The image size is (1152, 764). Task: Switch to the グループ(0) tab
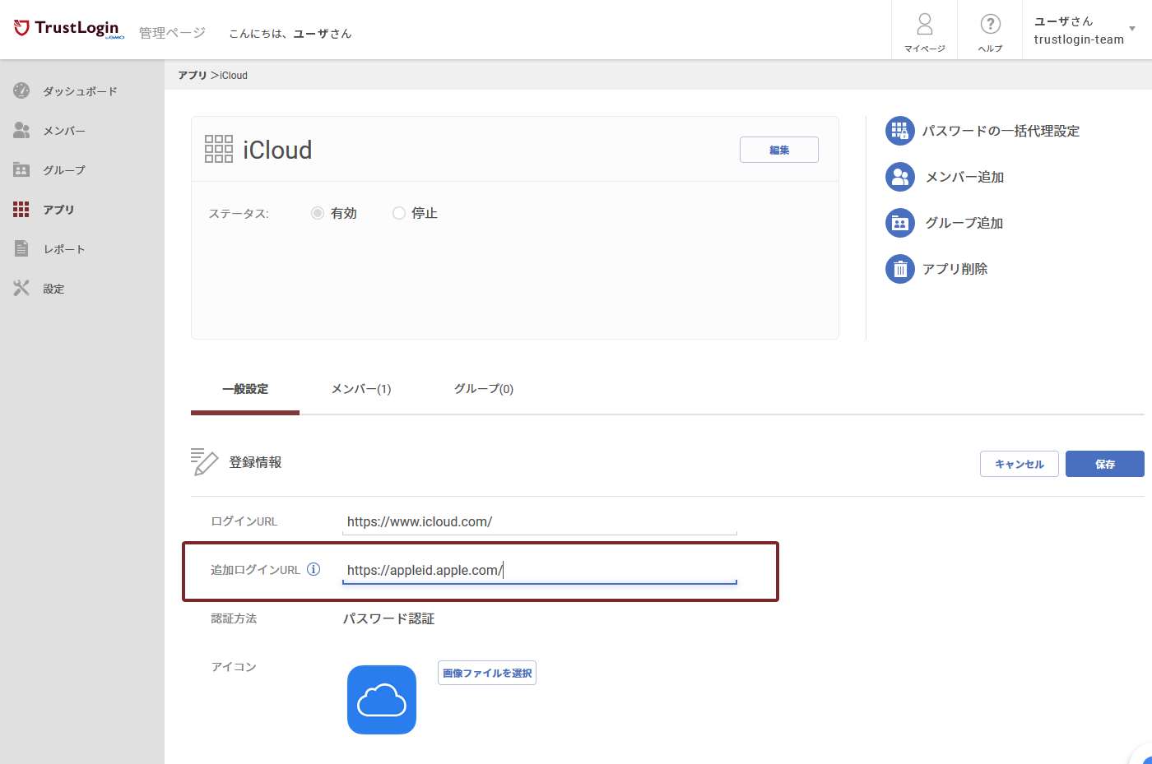coord(483,389)
